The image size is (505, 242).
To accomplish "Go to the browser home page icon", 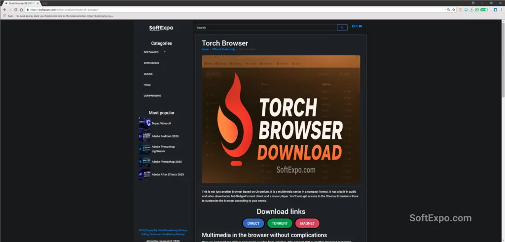I will pyautogui.click(x=21, y=9).
